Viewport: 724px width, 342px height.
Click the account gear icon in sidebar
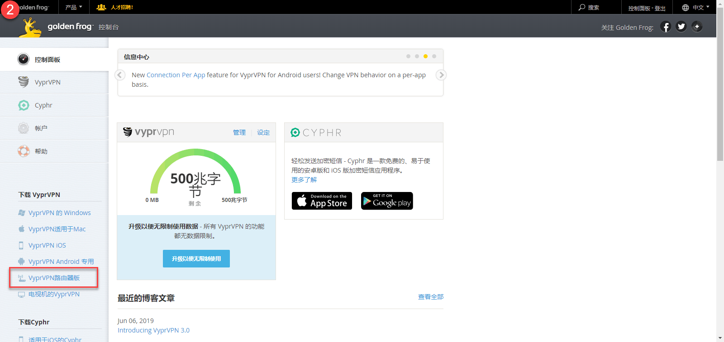pos(24,128)
